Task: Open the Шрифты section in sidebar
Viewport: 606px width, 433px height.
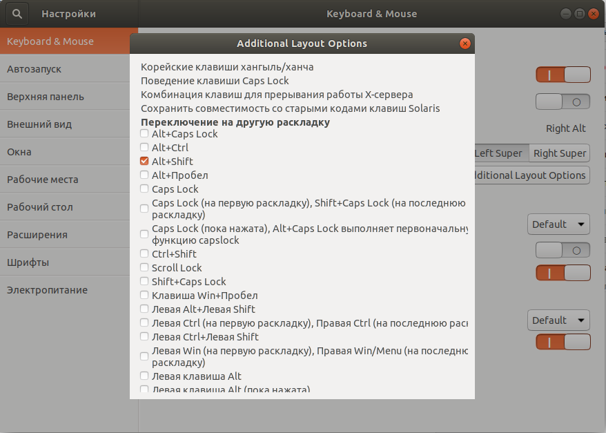Action: pos(28,262)
